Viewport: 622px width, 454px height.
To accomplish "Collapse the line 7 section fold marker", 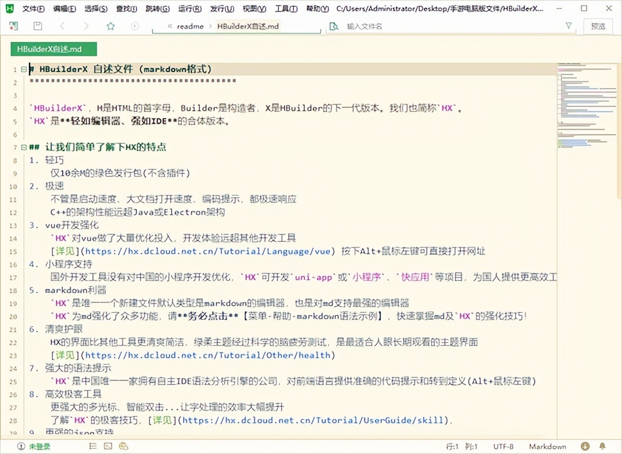I will click(24, 147).
